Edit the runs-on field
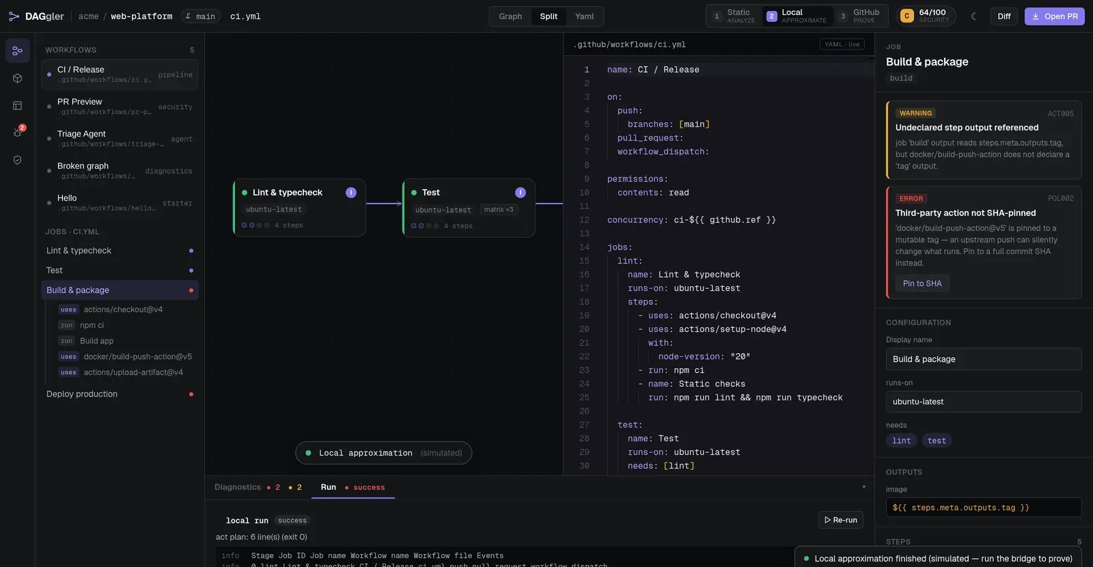The width and height of the screenshot is (1093, 567). point(984,402)
